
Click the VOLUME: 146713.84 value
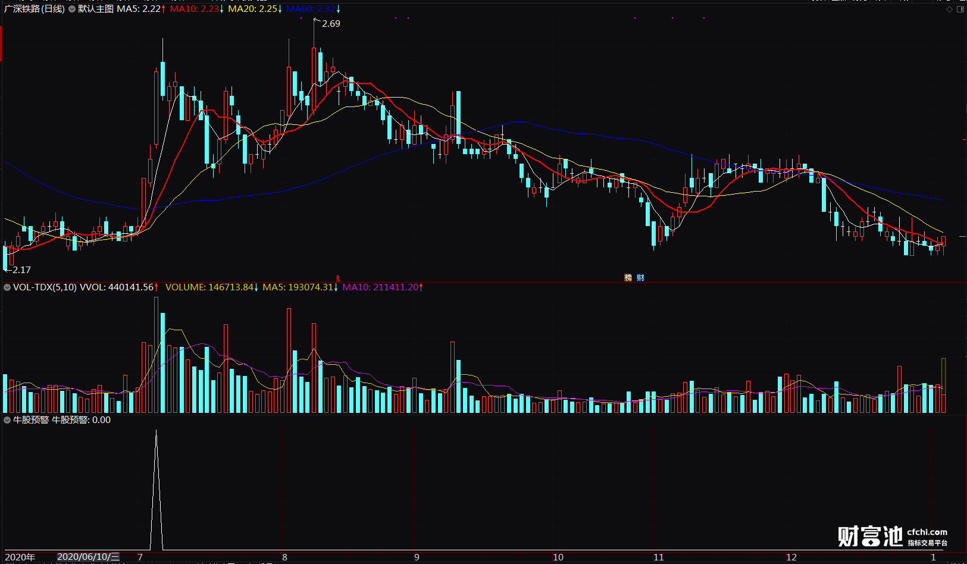(x=209, y=287)
